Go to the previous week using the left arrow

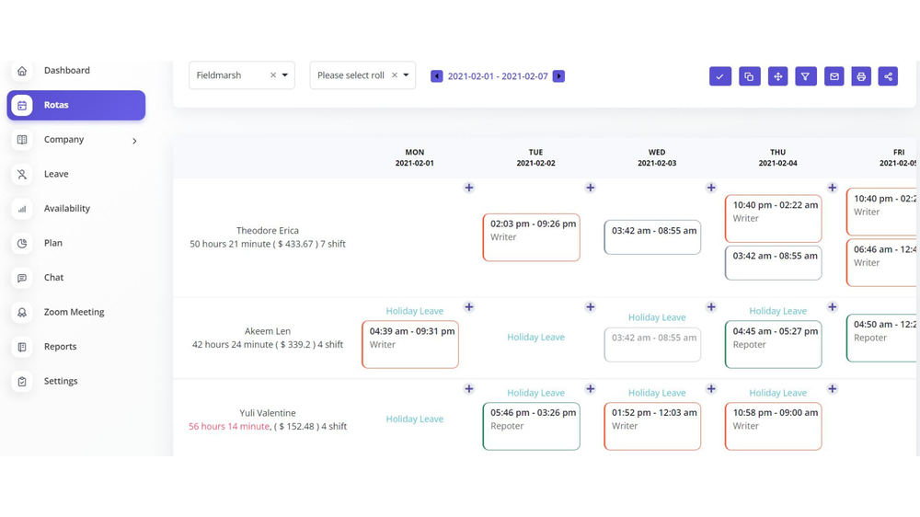[x=437, y=76]
